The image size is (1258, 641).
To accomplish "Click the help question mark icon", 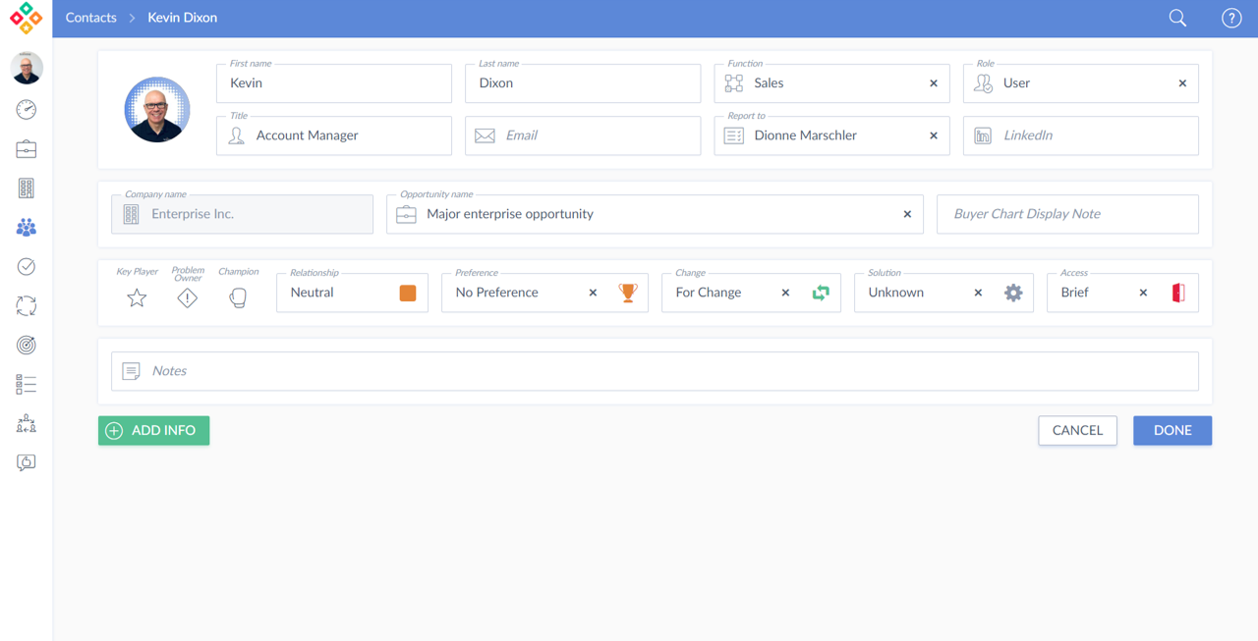I will coord(1230,18).
